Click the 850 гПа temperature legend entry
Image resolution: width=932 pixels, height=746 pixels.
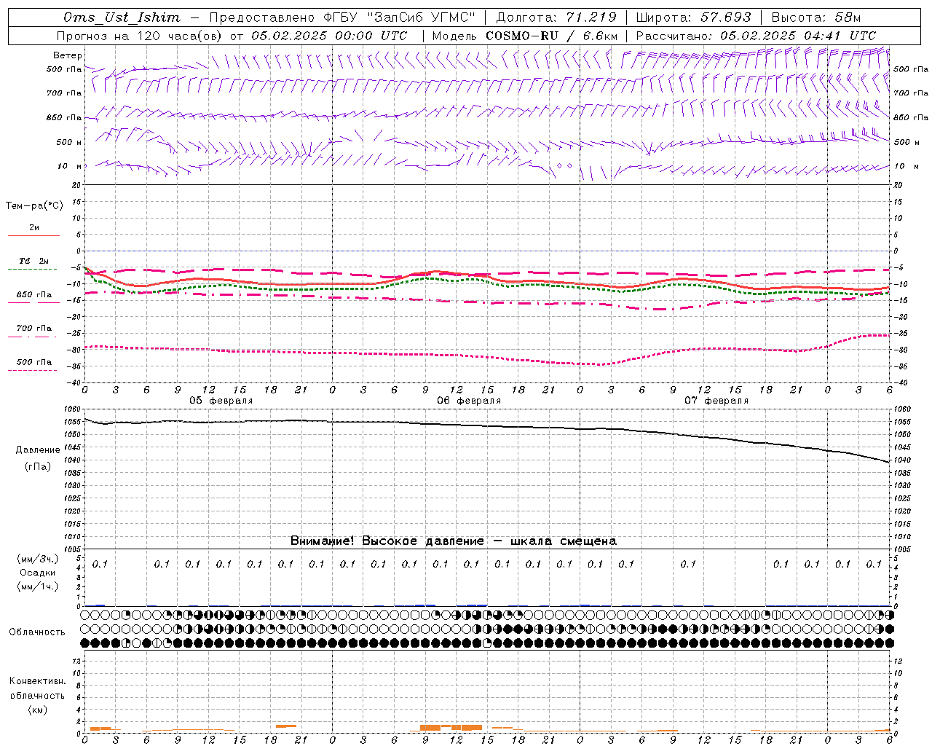coord(33,295)
